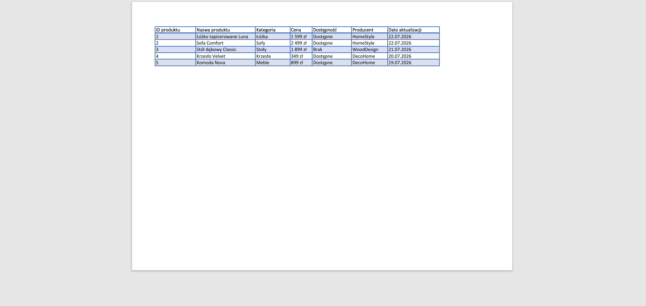This screenshot has height=306, width=646.
Task: Click 'Dostępne' in the Krzesło Velvet row
Action: click(332, 56)
